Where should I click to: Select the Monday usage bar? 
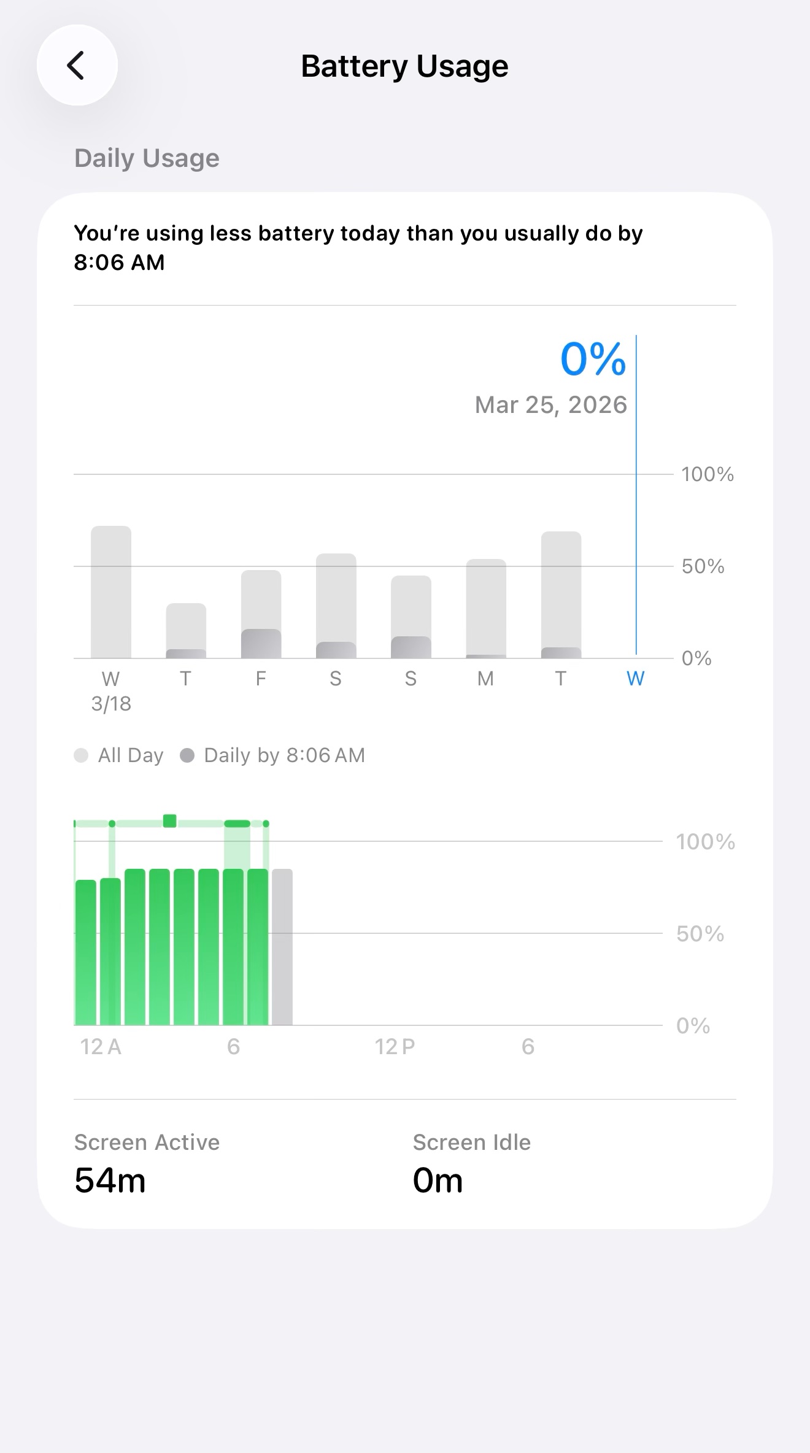(x=486, y=609)
